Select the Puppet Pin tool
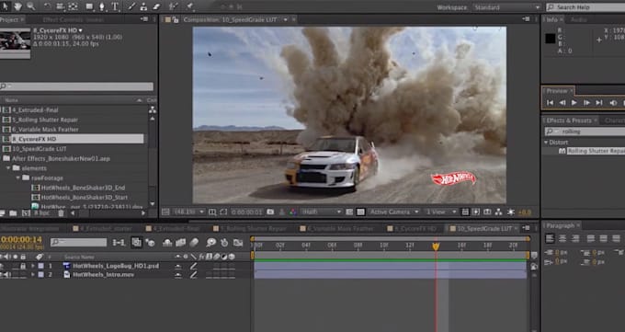 (x=189, y=6)
